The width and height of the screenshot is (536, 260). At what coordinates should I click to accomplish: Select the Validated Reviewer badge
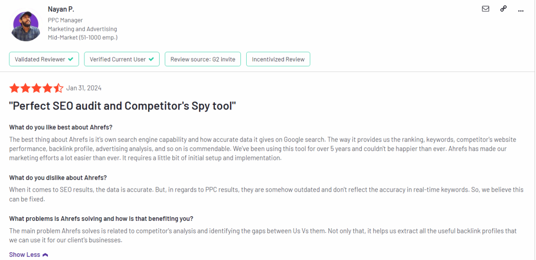point(44,59)
